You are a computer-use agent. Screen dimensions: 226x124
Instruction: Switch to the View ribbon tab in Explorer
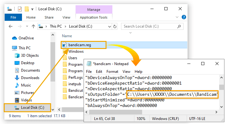(x=66, y=17)
